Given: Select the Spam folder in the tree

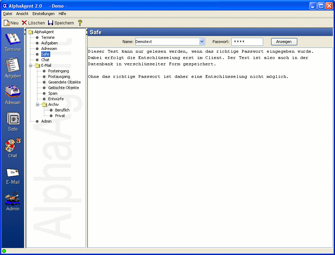Looking at the screenshot, I should point(53,93).
